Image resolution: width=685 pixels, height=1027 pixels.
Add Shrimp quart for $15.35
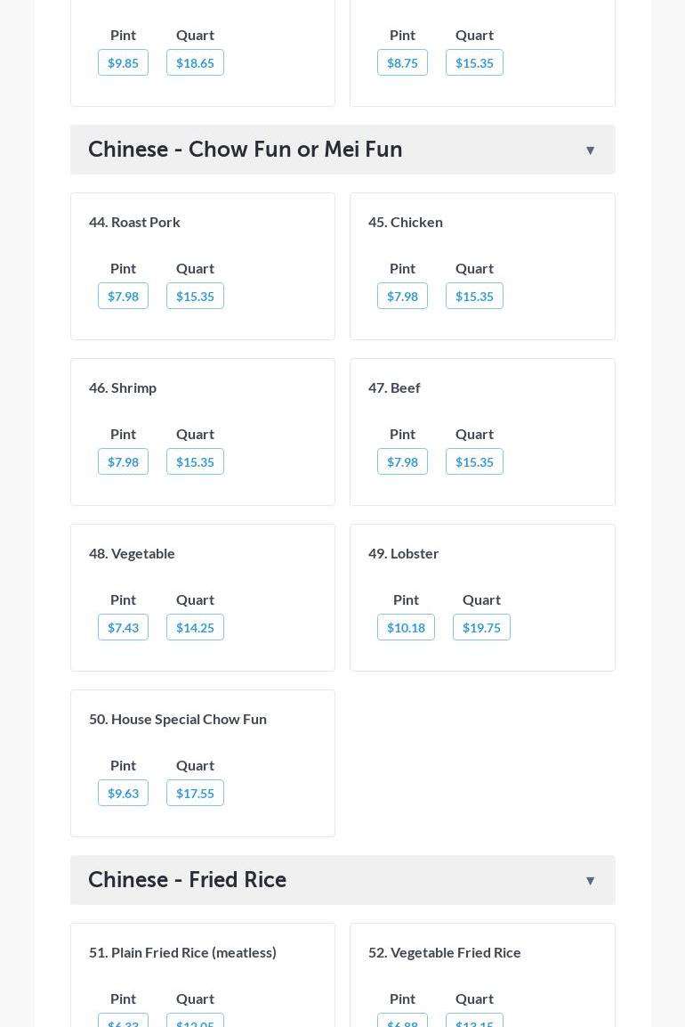195,462
